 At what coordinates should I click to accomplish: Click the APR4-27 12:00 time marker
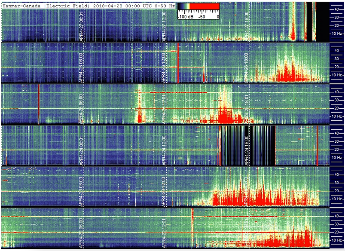tap(164, 27)
